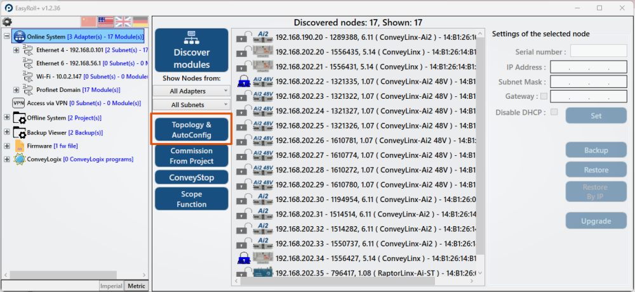Click lock icon for node 192.168.202.34
Screen dimensions: 635x292
pyautogui.click(x=244, y=258)
